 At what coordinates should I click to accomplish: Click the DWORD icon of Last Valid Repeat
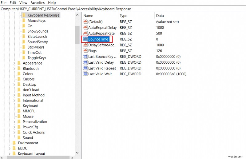[85, 68]
